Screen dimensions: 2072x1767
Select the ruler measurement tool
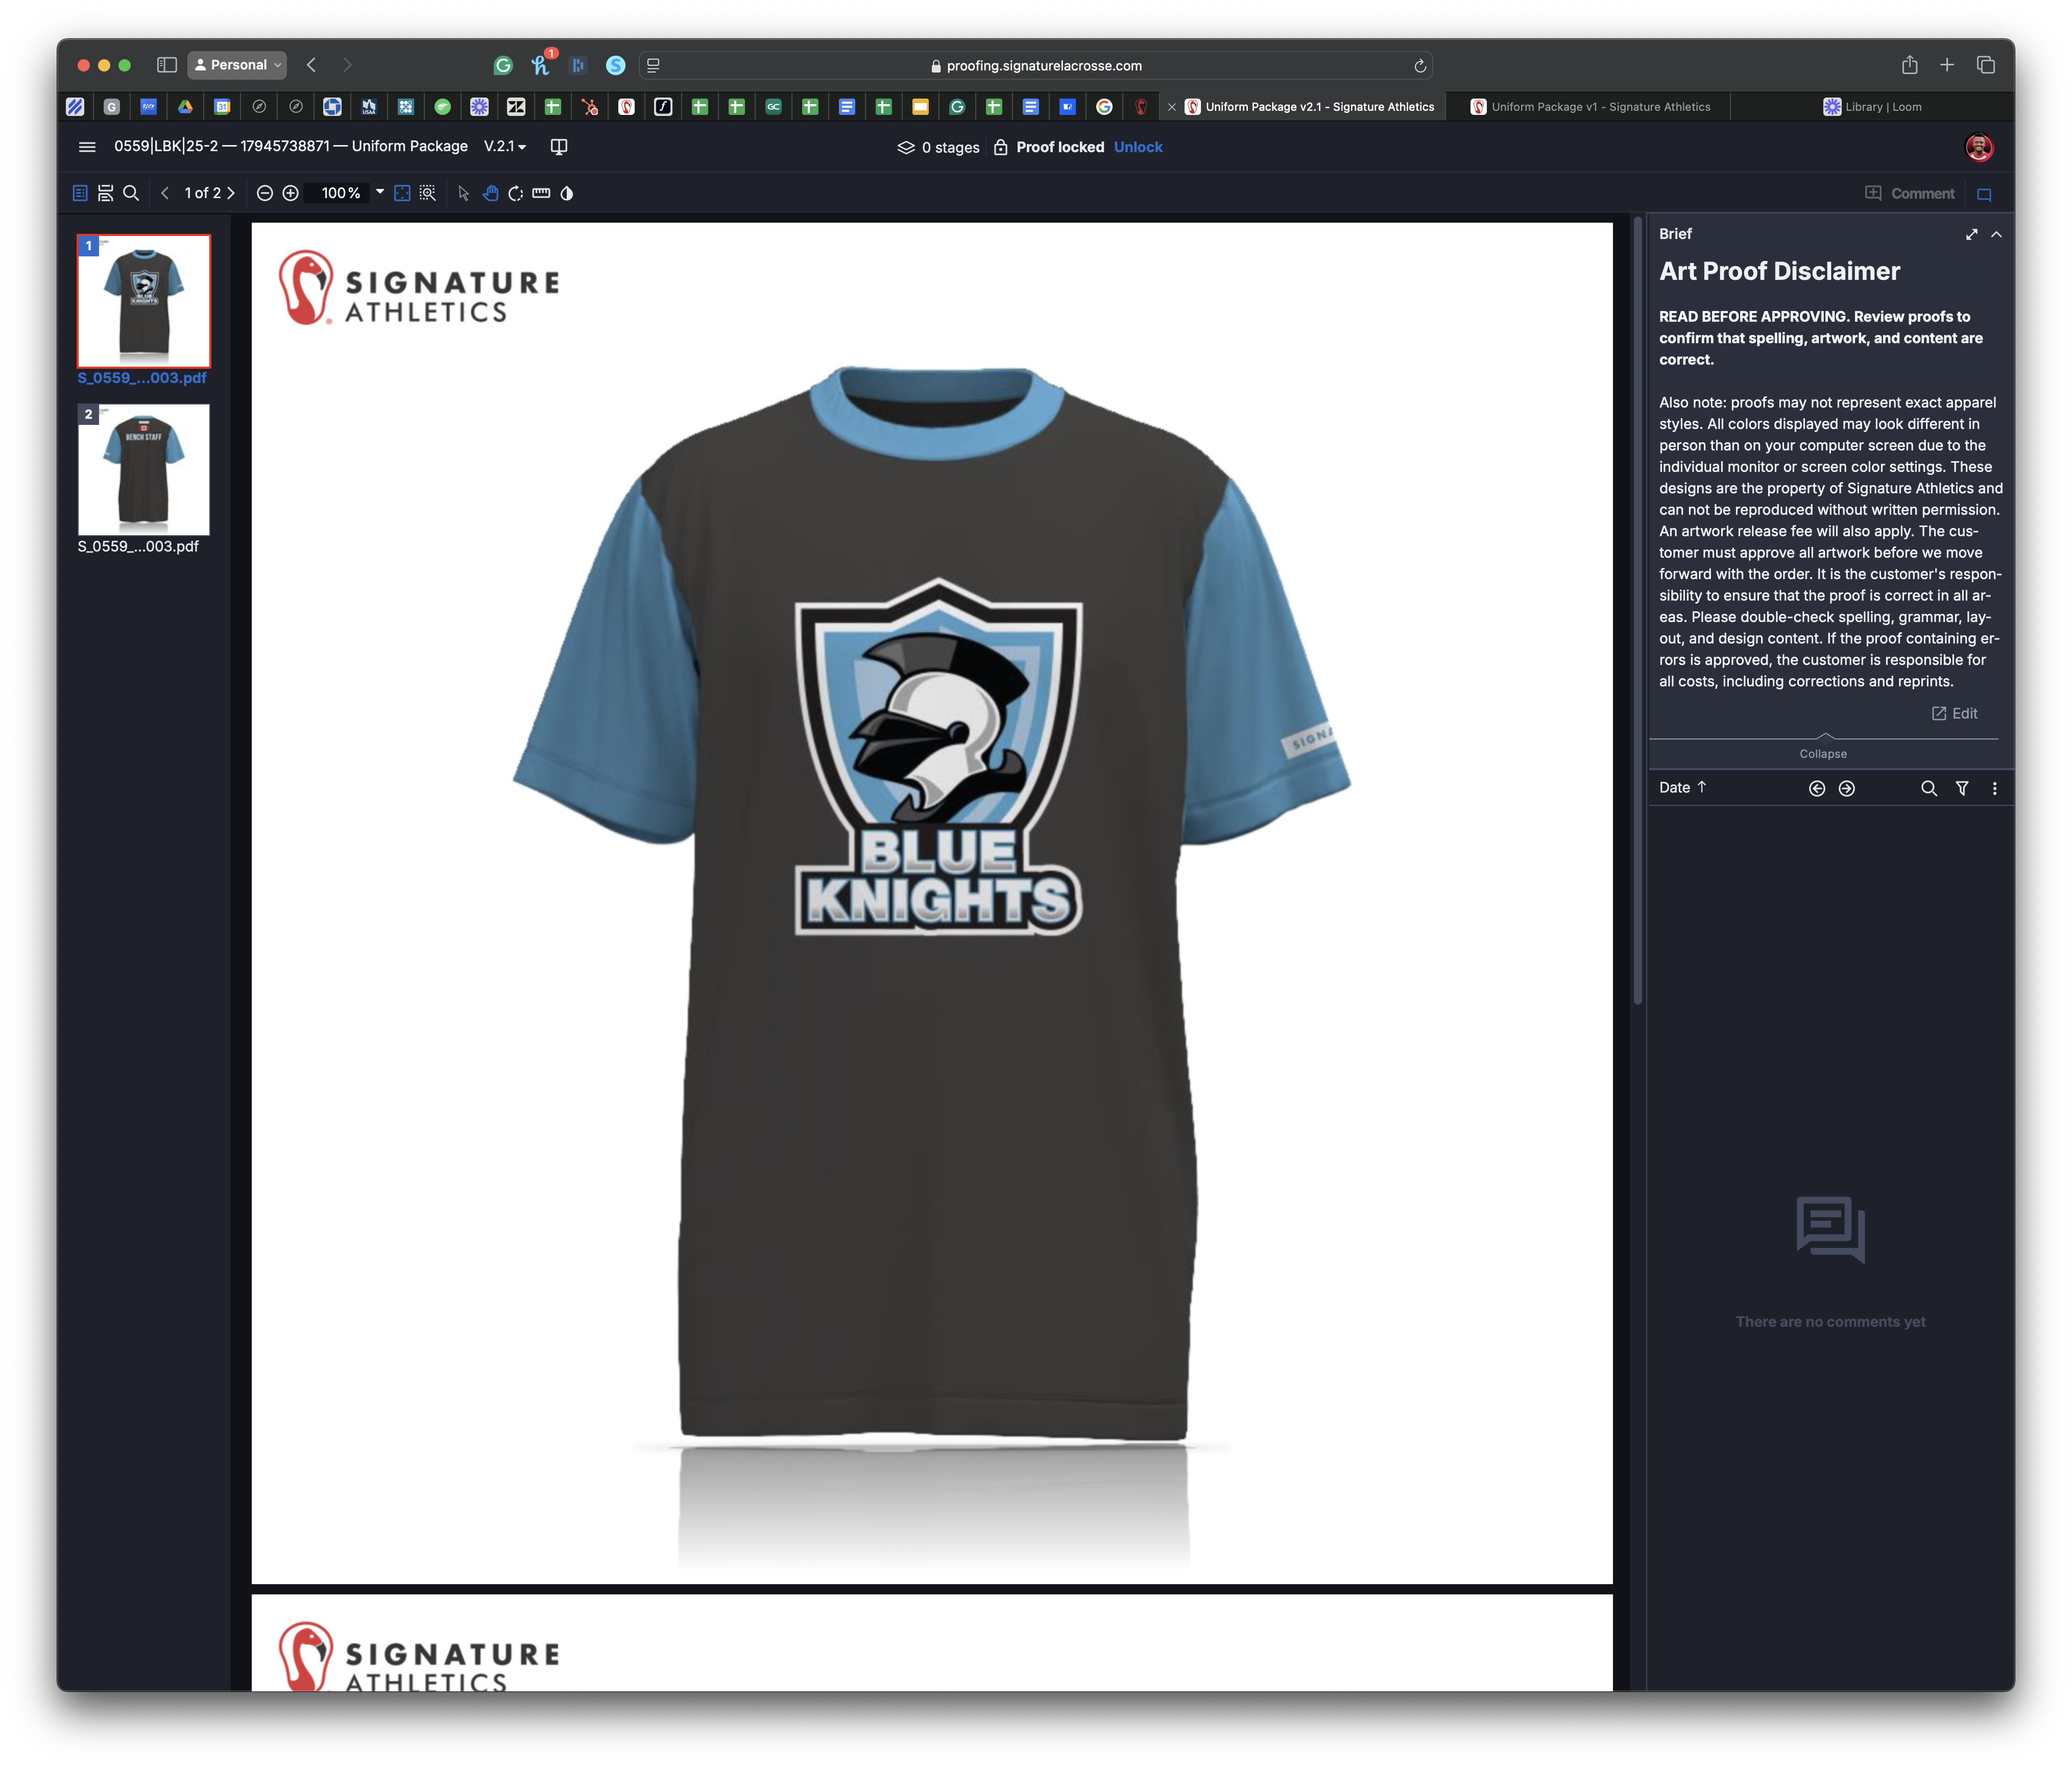point(541,193)
